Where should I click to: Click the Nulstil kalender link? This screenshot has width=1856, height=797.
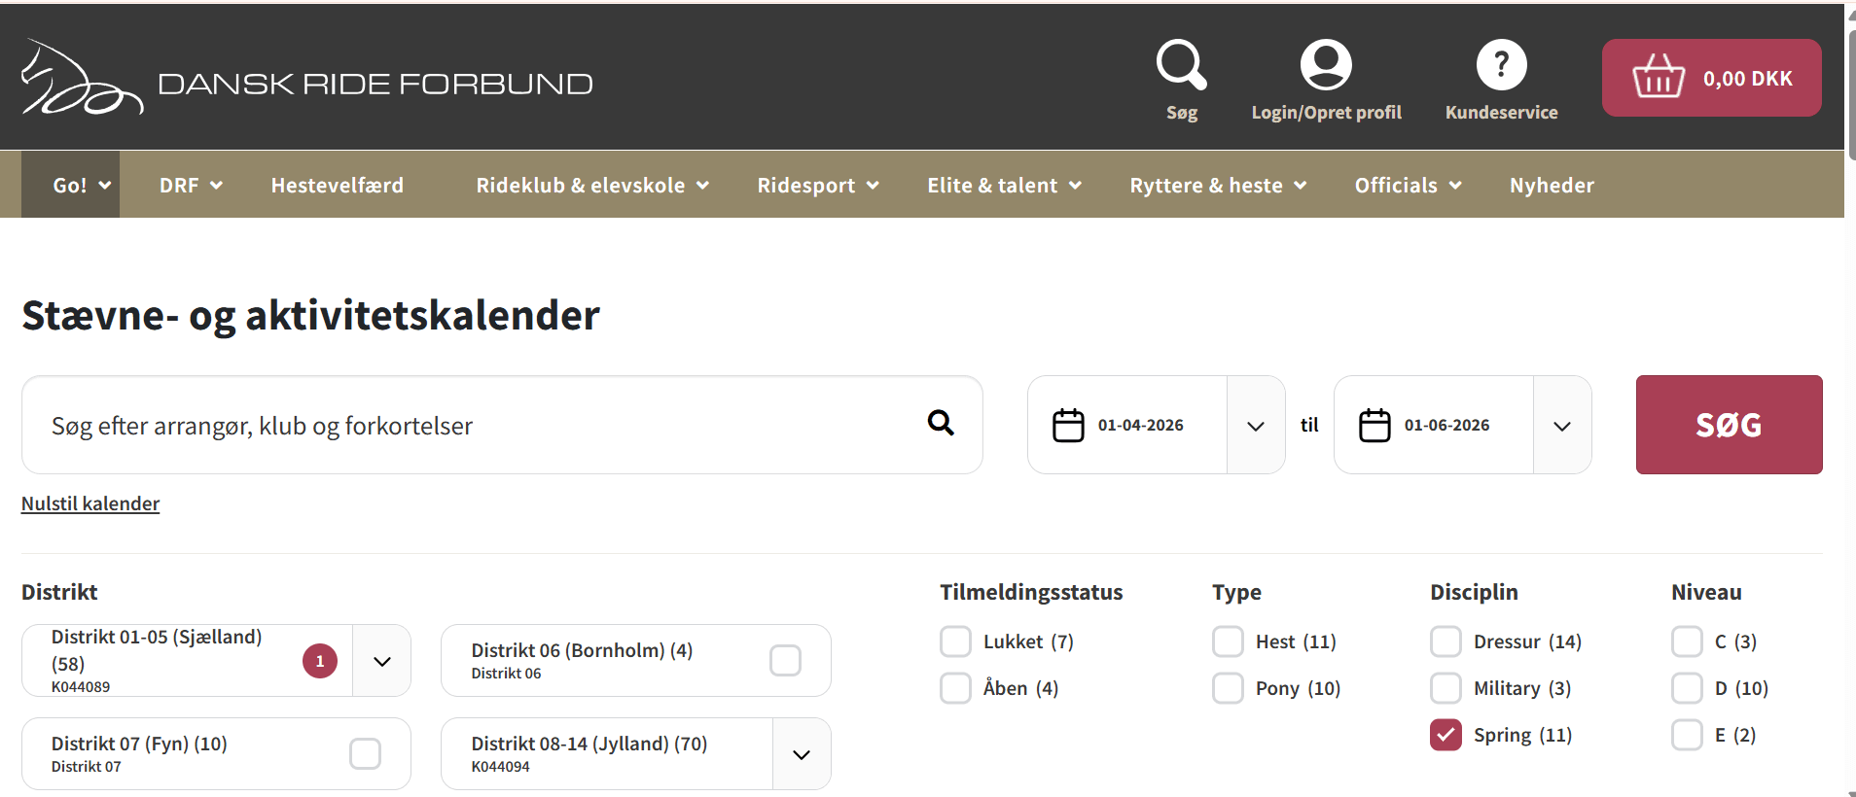point(90,503)
